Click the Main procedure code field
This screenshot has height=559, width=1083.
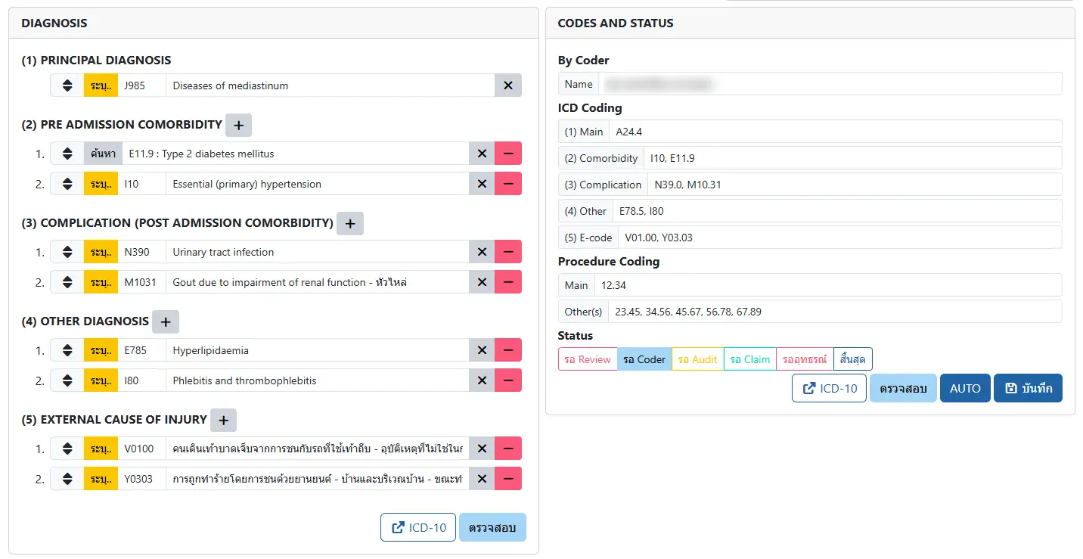tap(827, 285)
